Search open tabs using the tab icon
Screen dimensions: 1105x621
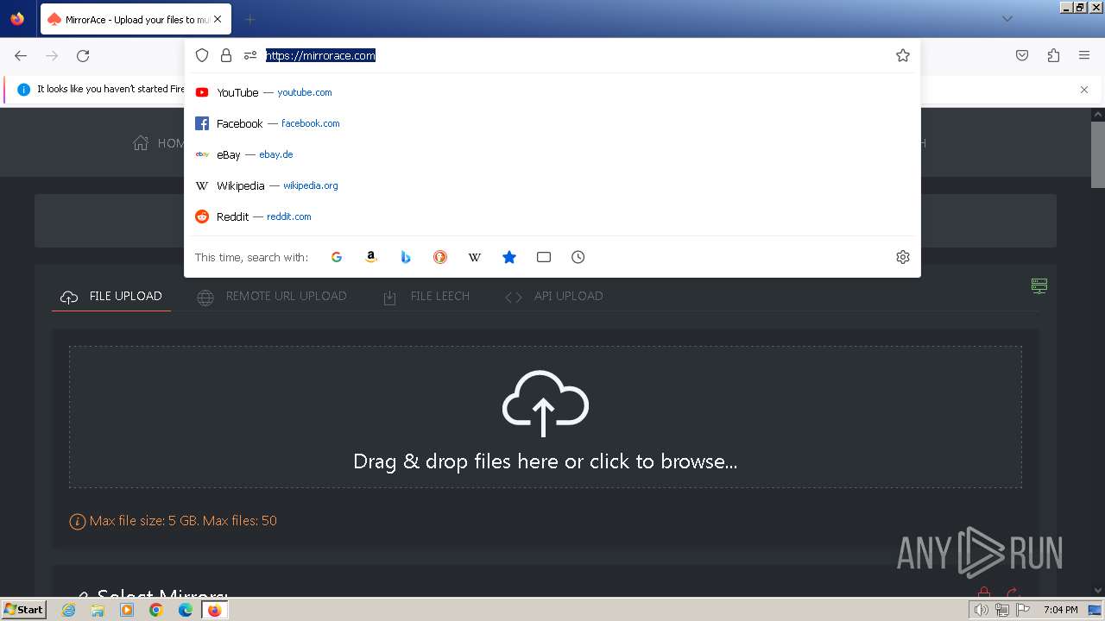click(544, 257)
